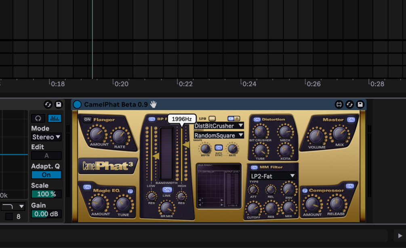
Task: Click the MECH distortion knob
Action: pyautogui.click(x=285, y=132)
